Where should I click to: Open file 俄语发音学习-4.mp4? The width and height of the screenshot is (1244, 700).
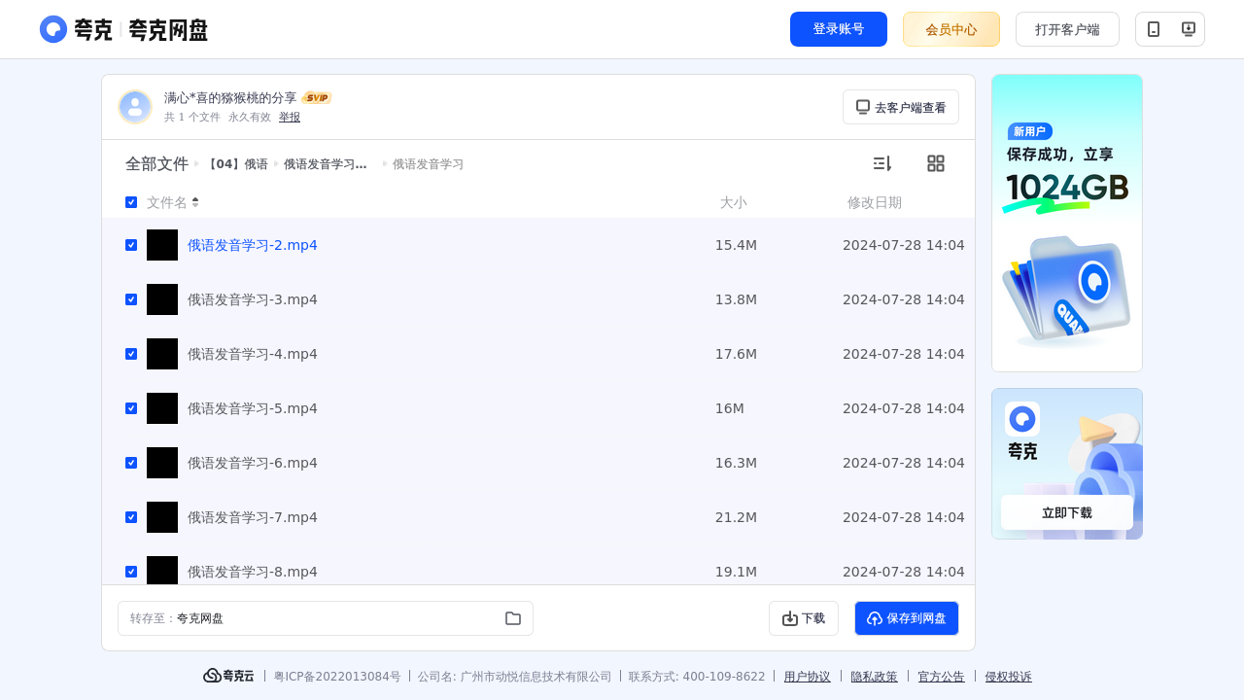(253, 354)
